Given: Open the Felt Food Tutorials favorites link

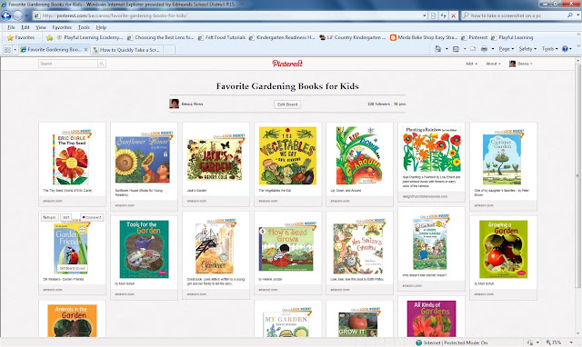Looking at the screenshot, I should coord(222,37).
